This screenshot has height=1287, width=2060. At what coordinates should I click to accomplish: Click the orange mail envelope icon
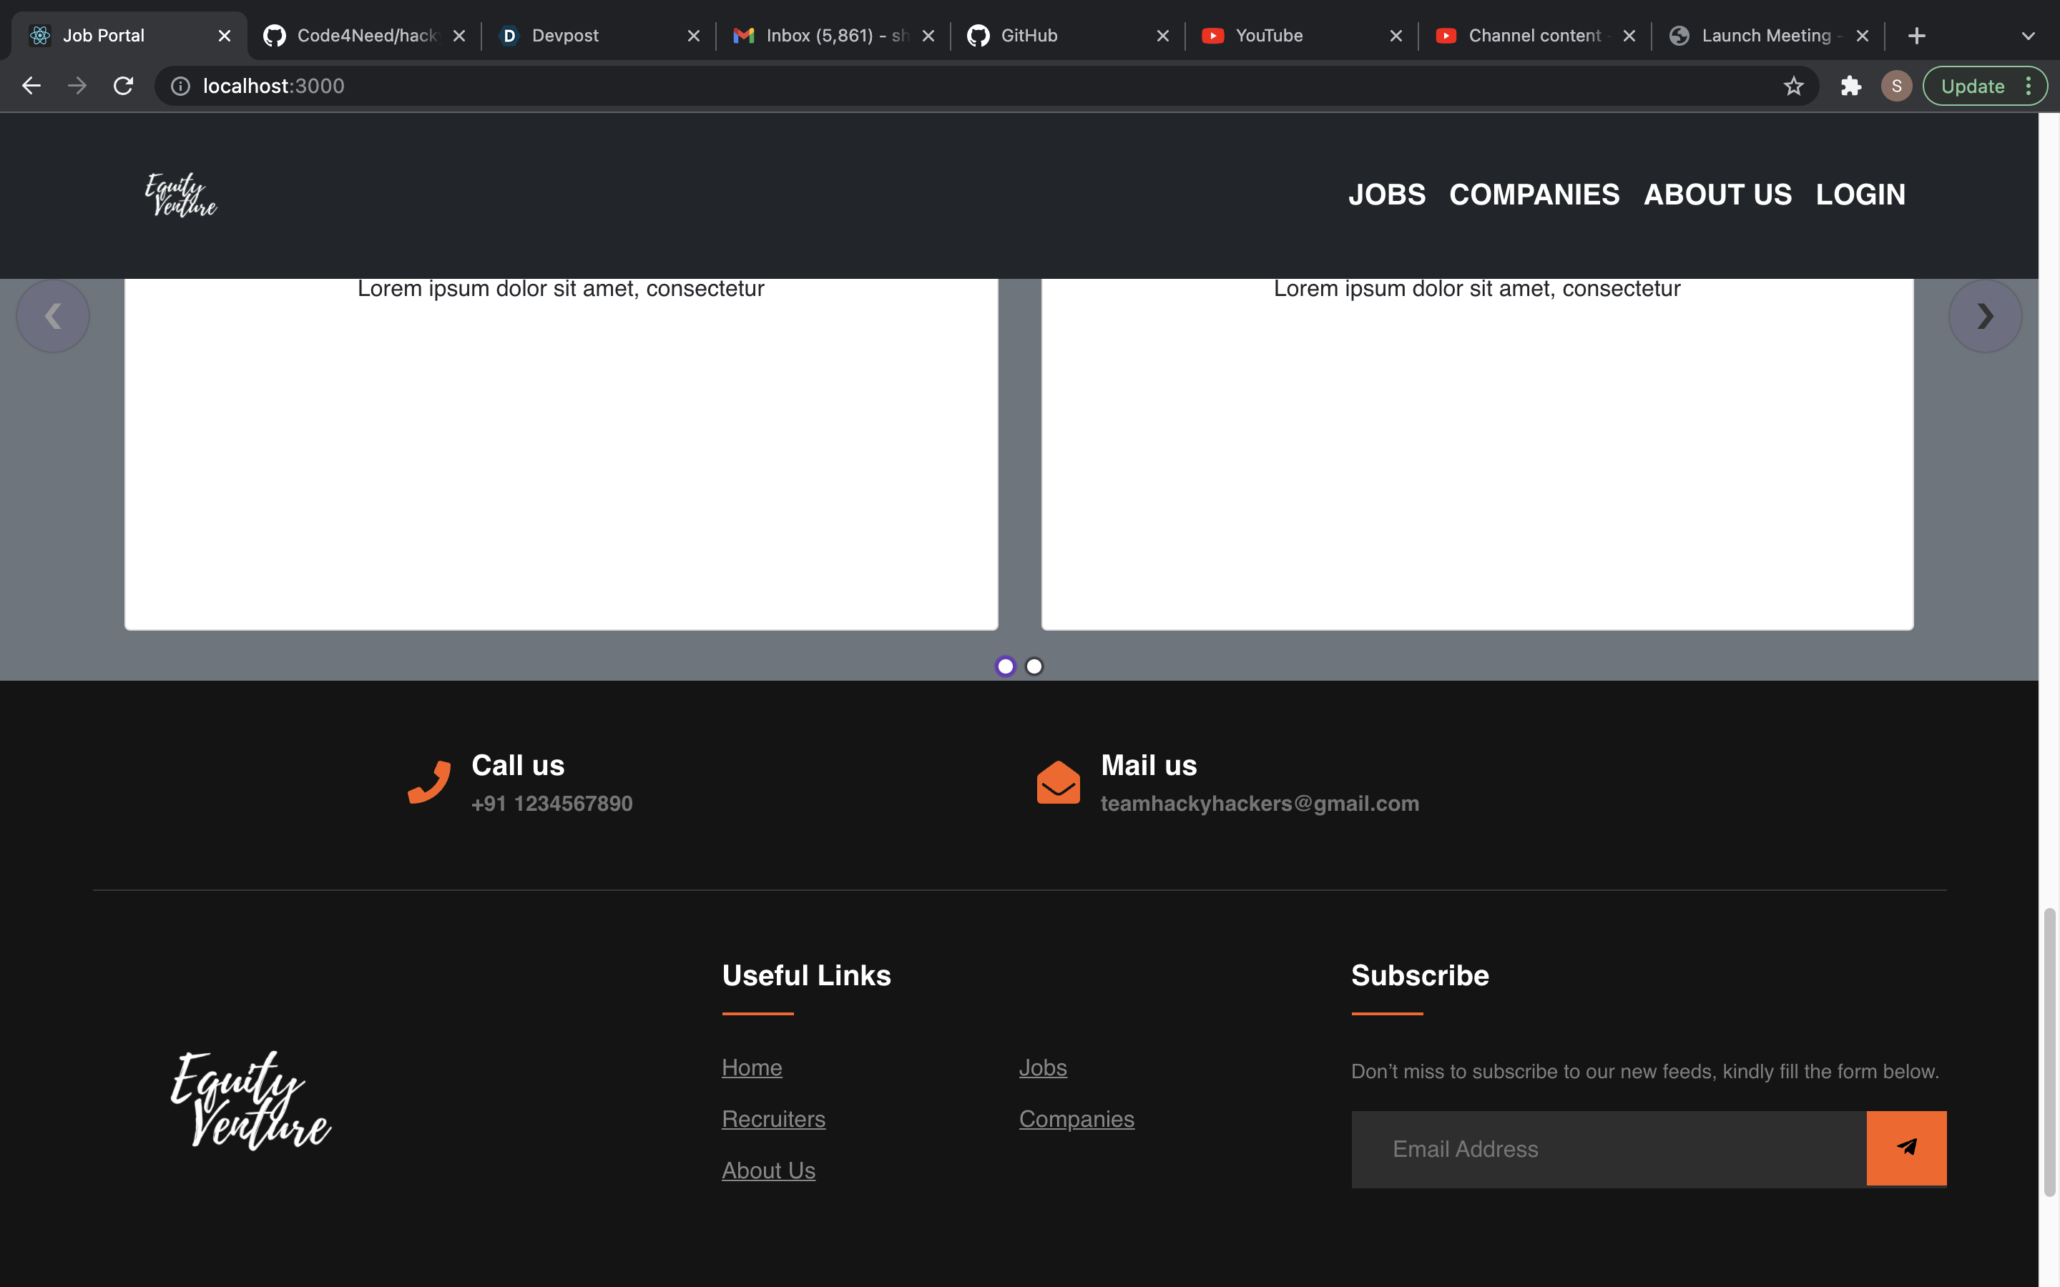pos(1058,781)
